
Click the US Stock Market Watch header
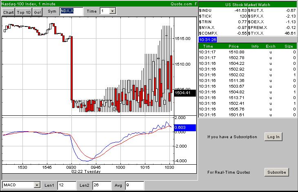[x=247, y=5]
